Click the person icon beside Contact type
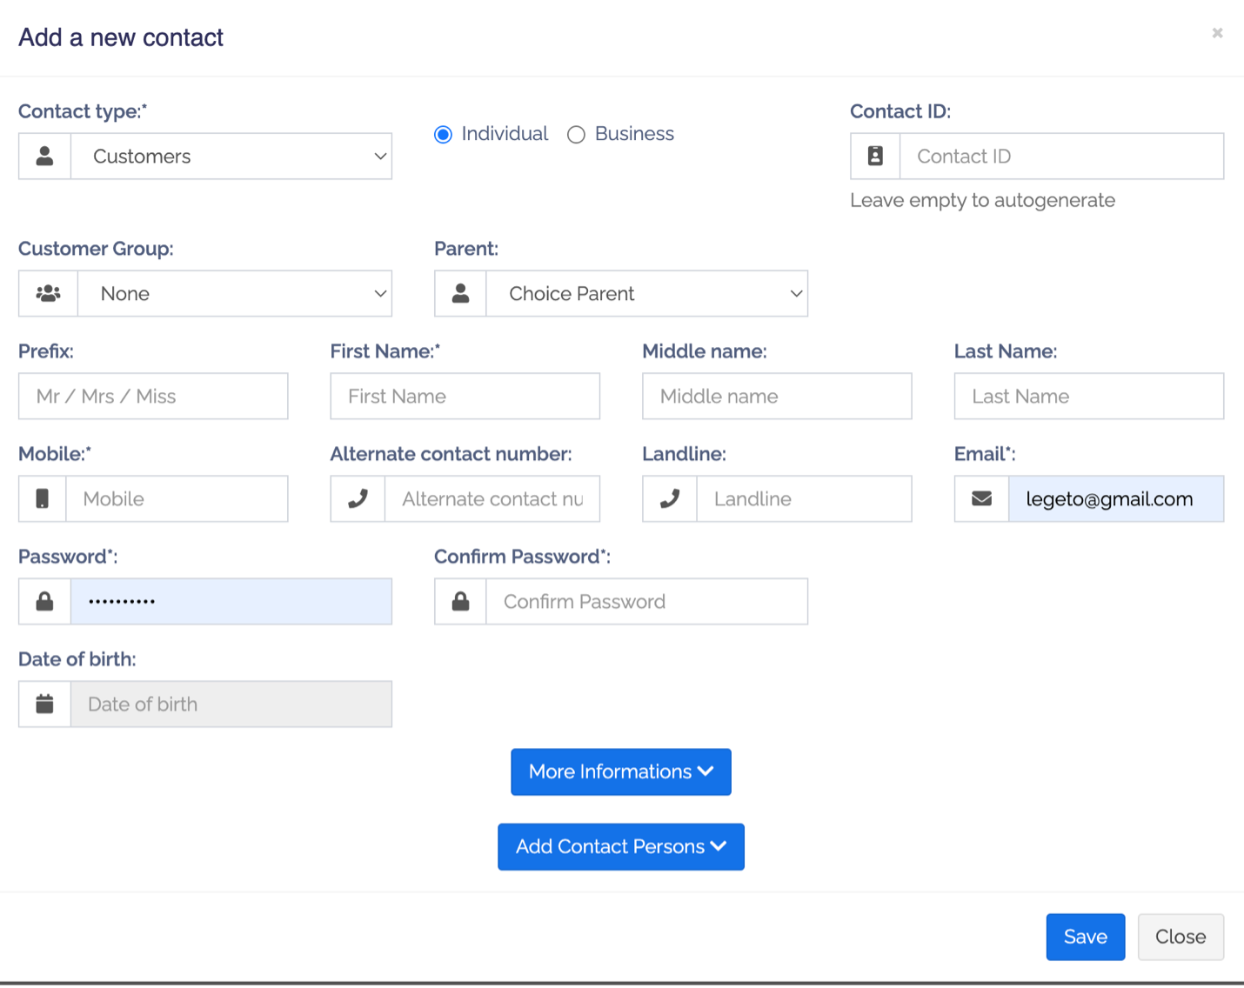 click(44, 157)
